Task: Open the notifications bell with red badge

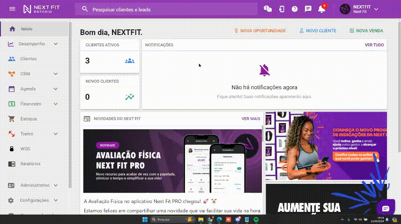Action: pos(322,9)
